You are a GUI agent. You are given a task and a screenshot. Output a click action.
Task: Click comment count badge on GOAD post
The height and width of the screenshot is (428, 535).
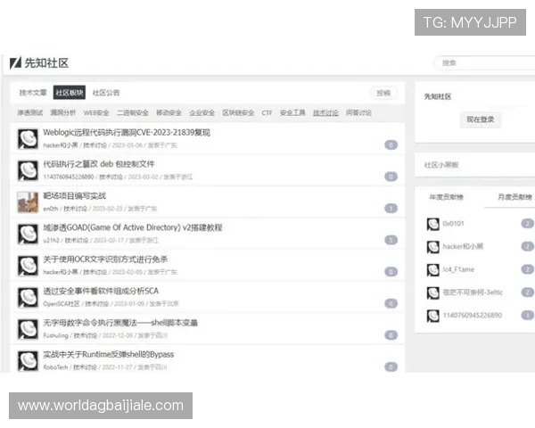point(391,240)
